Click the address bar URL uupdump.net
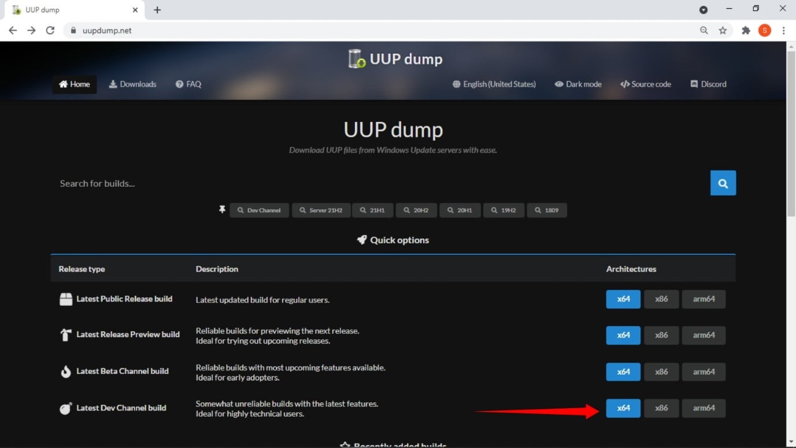796x448 pixels. tap(107, 31)
